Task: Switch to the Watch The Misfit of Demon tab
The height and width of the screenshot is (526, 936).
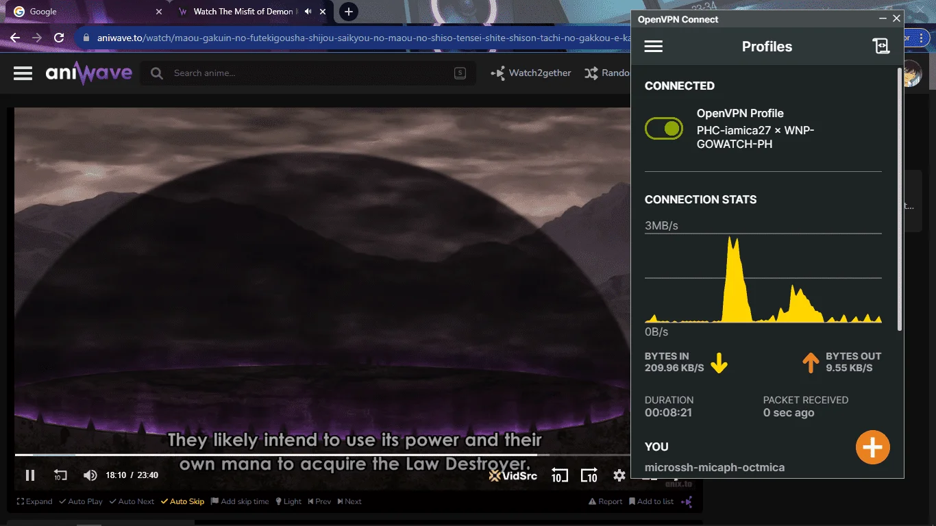Action: pyautogui.click(x=244, y=12)
